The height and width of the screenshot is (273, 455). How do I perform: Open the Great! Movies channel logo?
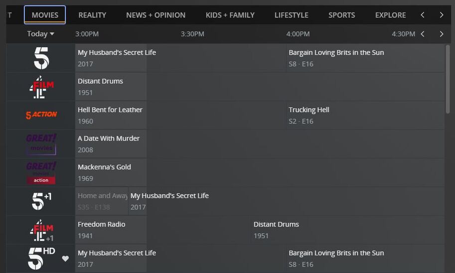(41, 143)
